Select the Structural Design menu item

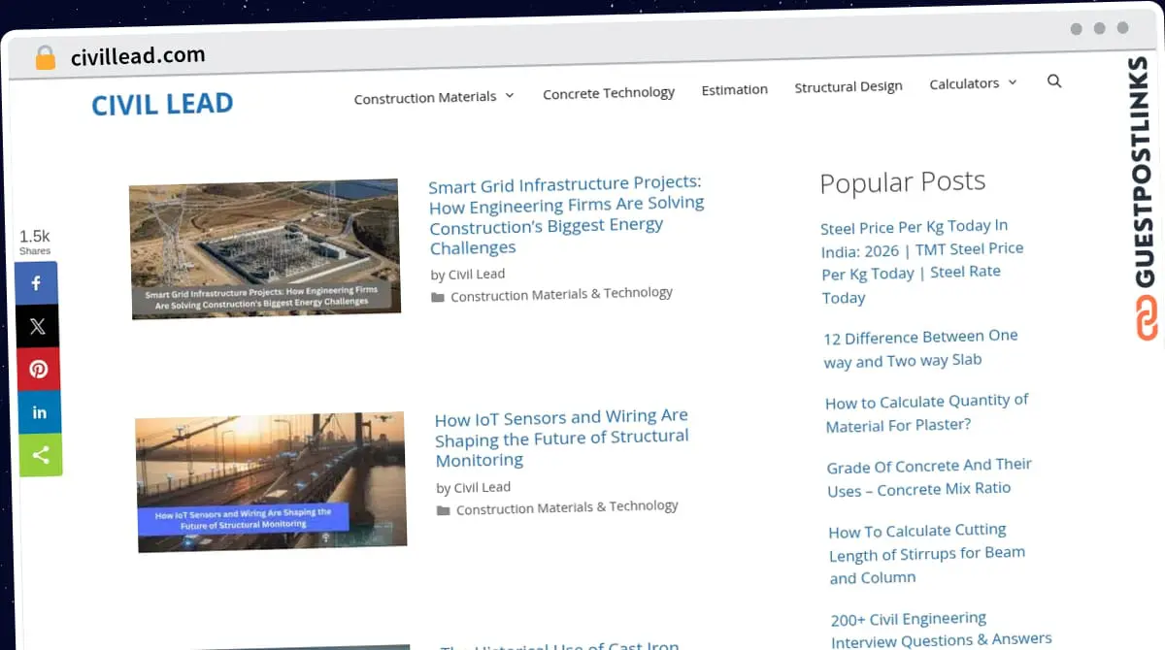tap(849, 86)
